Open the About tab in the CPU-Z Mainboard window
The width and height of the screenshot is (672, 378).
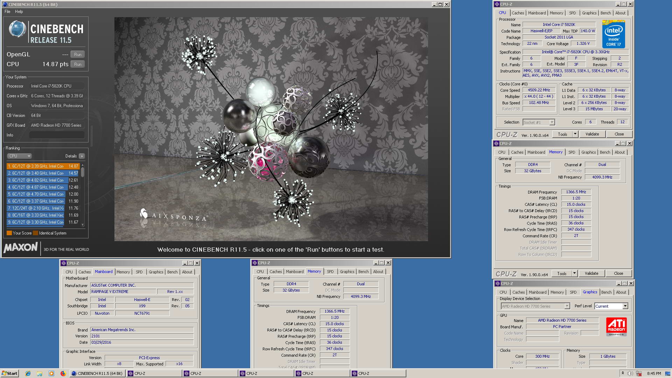187,272
